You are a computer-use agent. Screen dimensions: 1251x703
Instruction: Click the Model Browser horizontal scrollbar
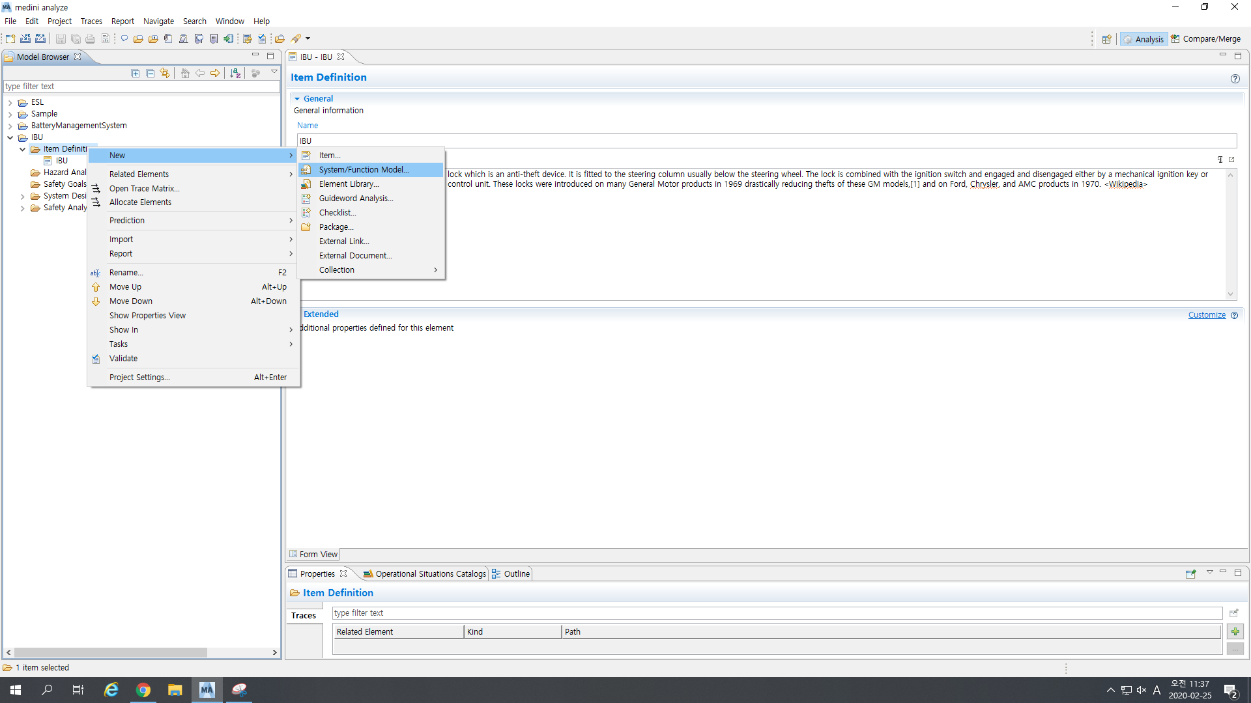(x=111, y=652)
